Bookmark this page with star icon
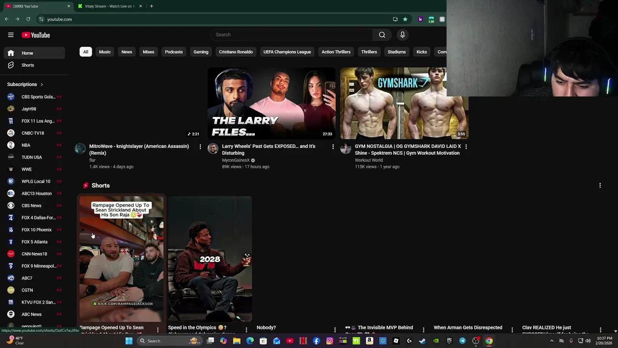This screenshot has width=618, height=348. point(405,19)
